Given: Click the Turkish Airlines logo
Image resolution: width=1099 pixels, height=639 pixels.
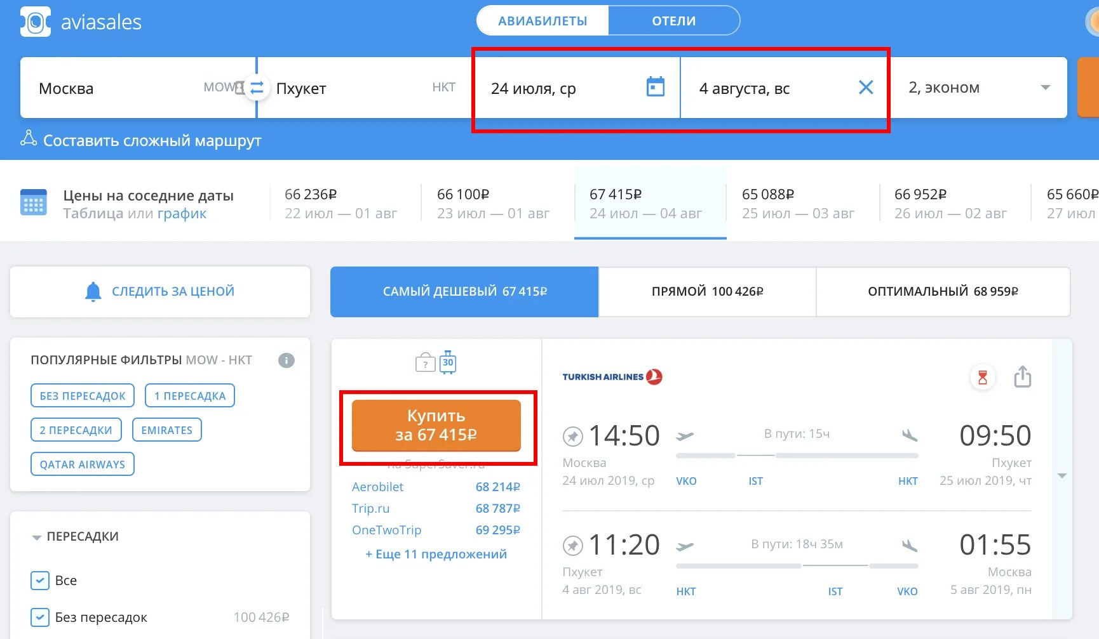Looking at the screenshot, I should pos(612,377).
